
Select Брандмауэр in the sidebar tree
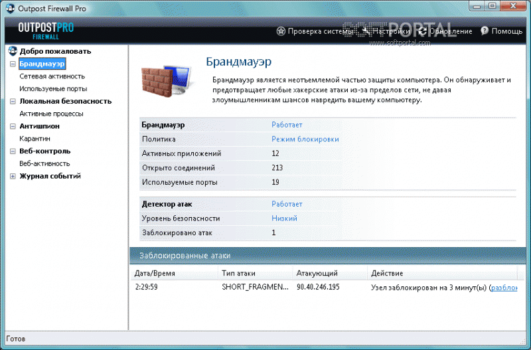42,64
